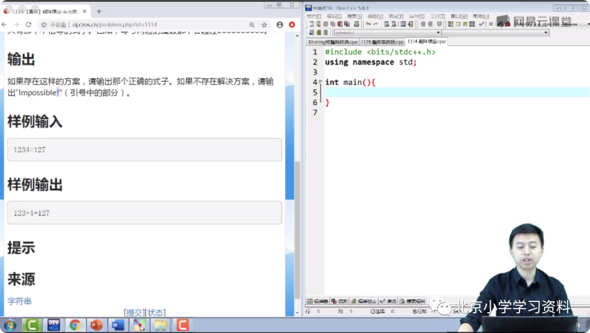This screenshot has height=333, width=590.
Task: Click red extension icon in Chrome toolbar
Action: tap(292, 25)
